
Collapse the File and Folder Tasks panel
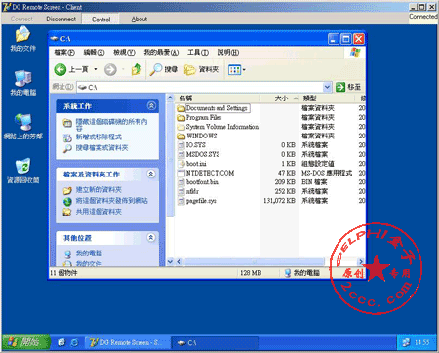[x=151, y=174]
